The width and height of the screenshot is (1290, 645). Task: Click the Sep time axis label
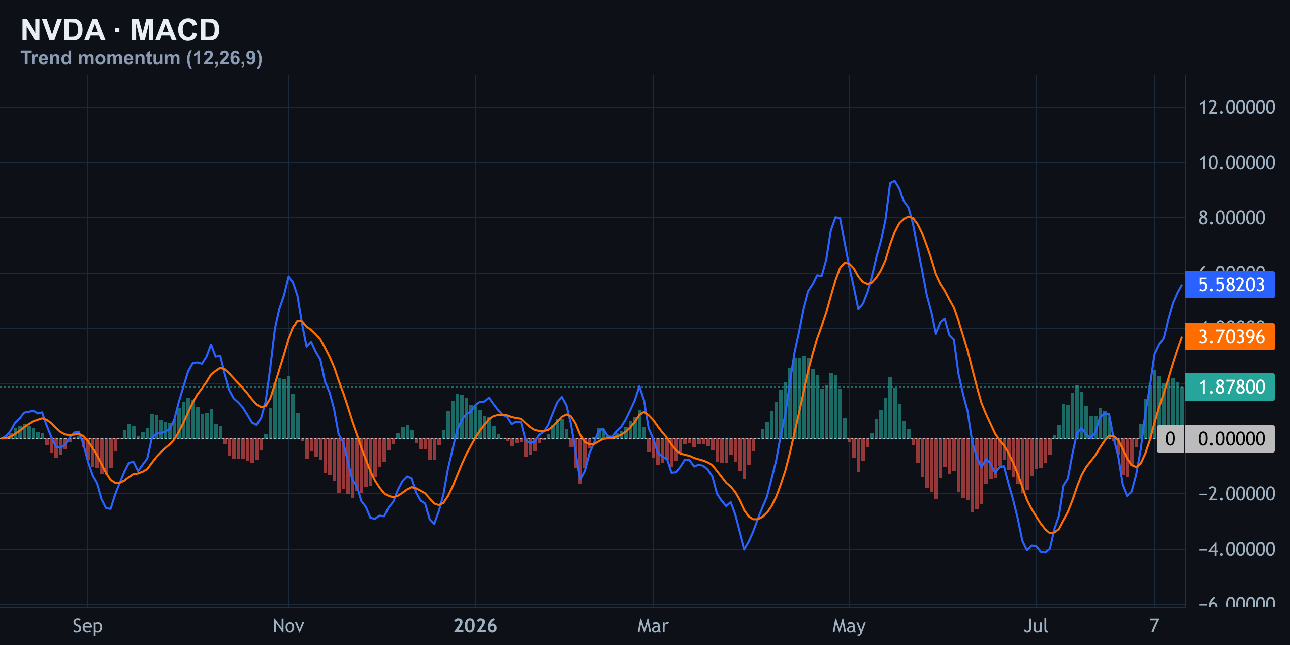coord(88,626)
